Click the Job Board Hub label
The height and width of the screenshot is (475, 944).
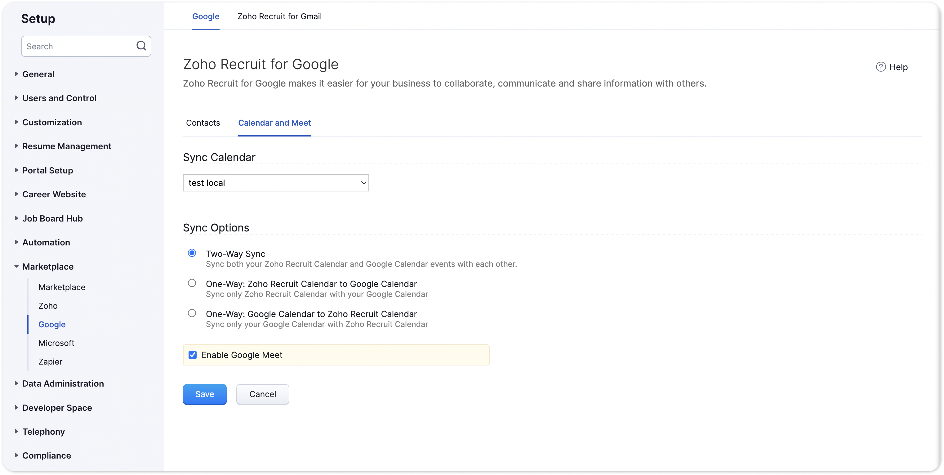pos(52,218)
